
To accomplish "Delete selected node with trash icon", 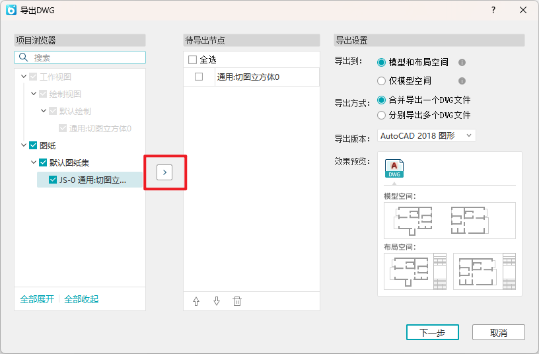I will point(237,301).
